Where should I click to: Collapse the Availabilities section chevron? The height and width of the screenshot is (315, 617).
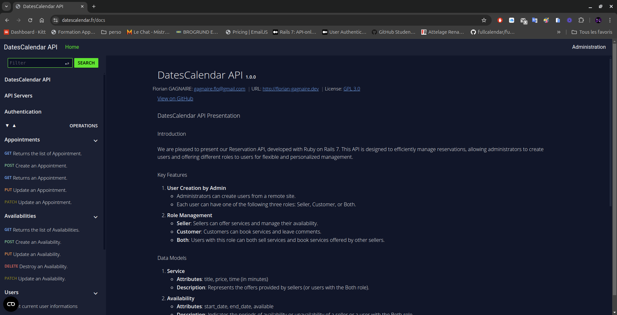[95, 217]
